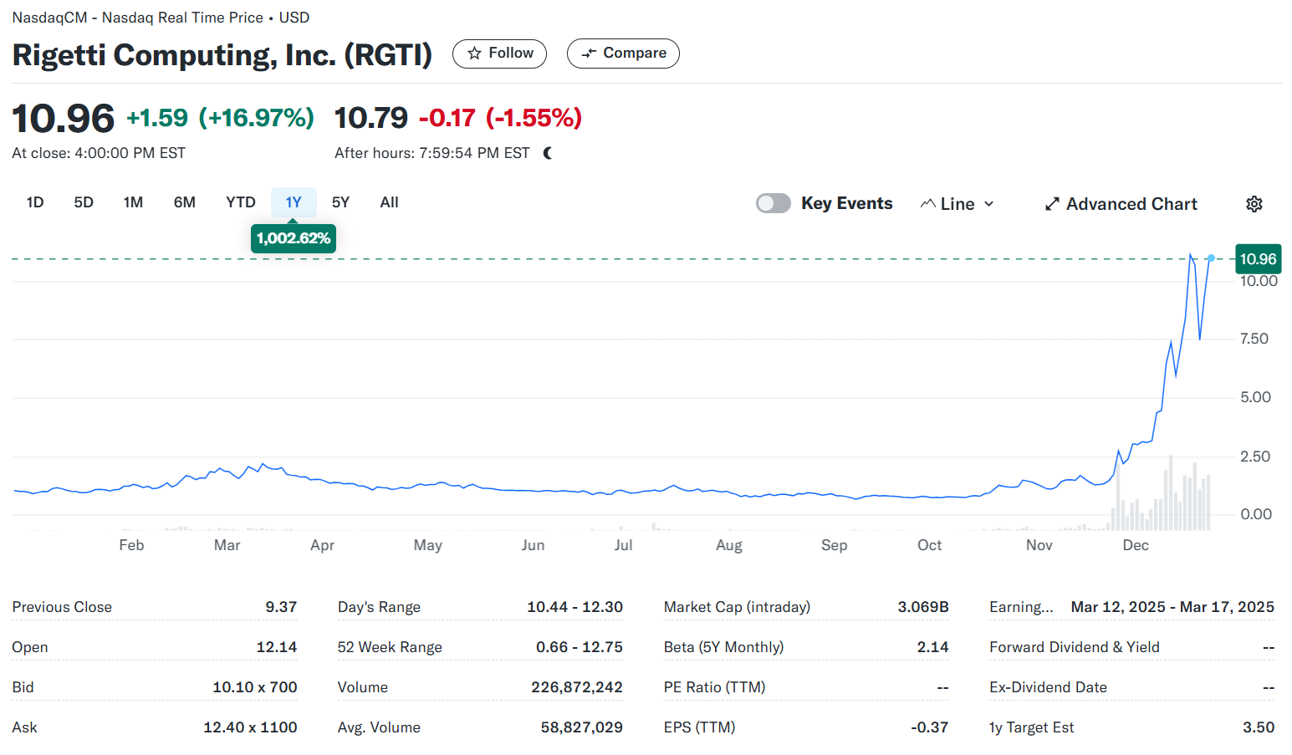The height and width of the screenshot is (755, 1292).
Task: Click the main price 10.96
Action: tap(63, 118)
